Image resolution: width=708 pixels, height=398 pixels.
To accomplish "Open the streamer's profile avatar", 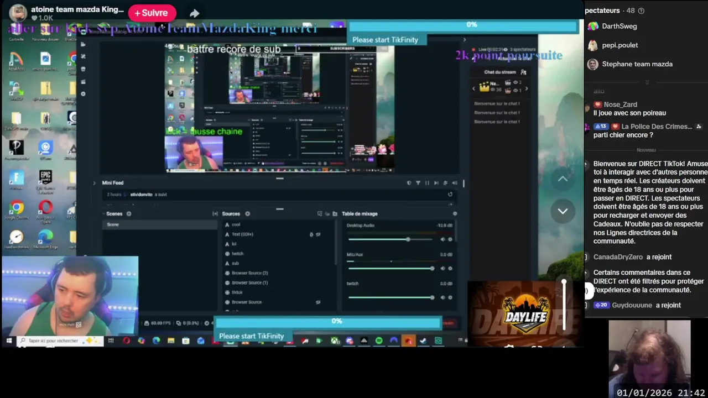I will (x=18, y=12).
